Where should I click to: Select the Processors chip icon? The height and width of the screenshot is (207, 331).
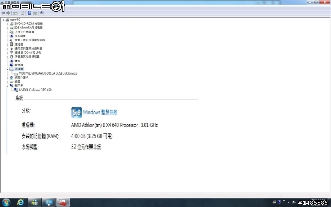(11, 45)
